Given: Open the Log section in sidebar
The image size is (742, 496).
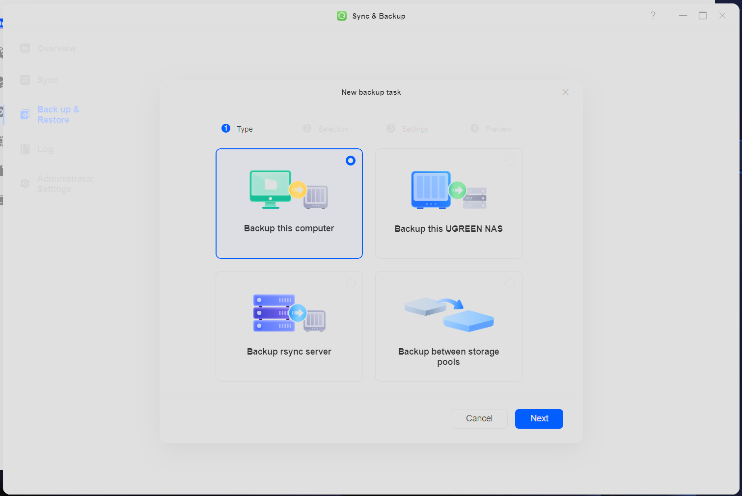Looking at the screenshot, I should (x=45, y=149).
